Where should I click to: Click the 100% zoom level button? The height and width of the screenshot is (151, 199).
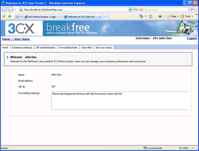184,148
